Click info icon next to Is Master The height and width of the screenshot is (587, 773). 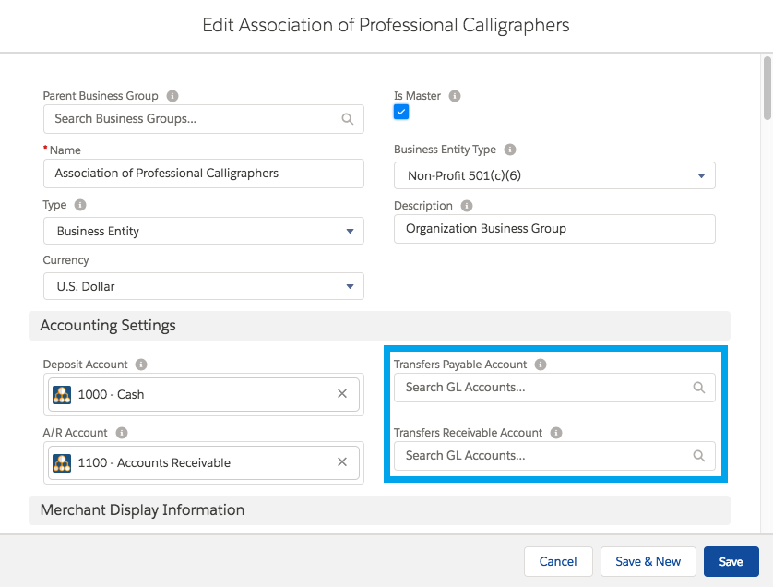tap(455, 96)
